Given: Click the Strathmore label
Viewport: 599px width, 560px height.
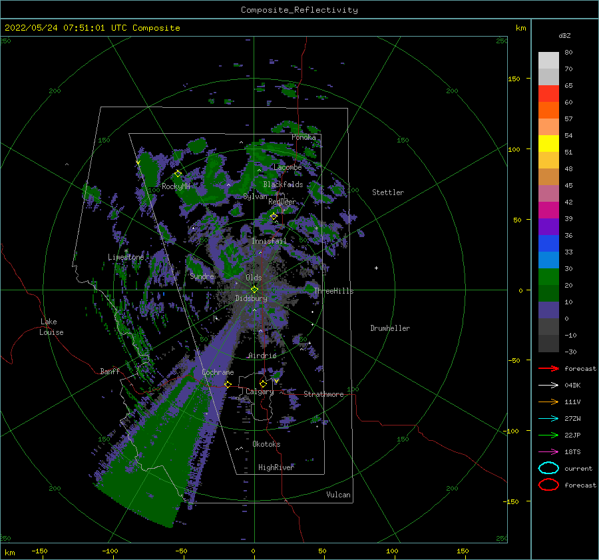Looking at the screenshot, I should [323, 394].
